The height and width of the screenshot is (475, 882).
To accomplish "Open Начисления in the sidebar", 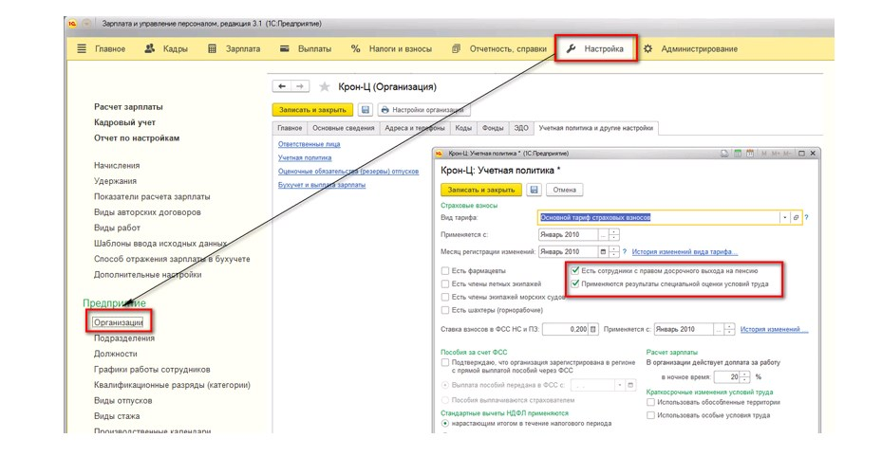I will coord(117,166).
